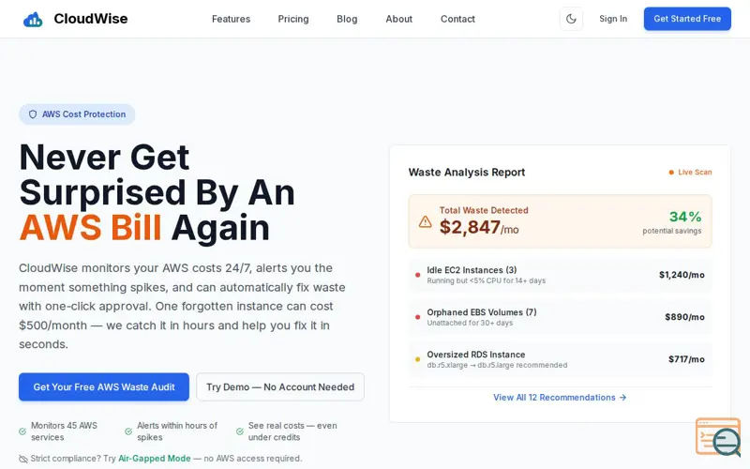The width and height of the screenshot is (750, 469).
Task: Click the $890/mo amount
Action: pyautogui.click(x=684, y=317)
